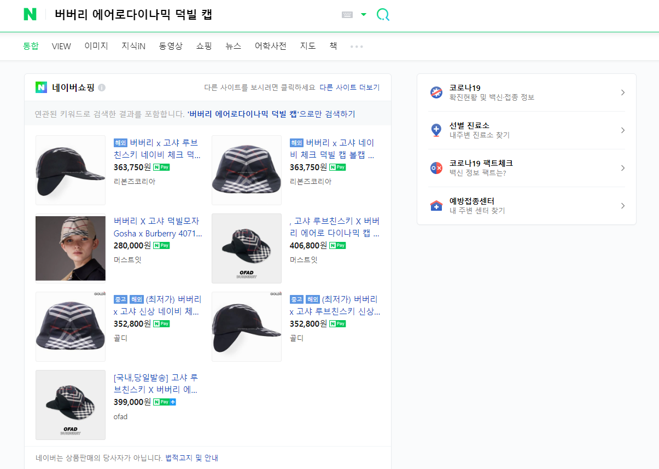Click the green search magnifier icon
This screenshot has height=469, width=659.
(383, 15)
